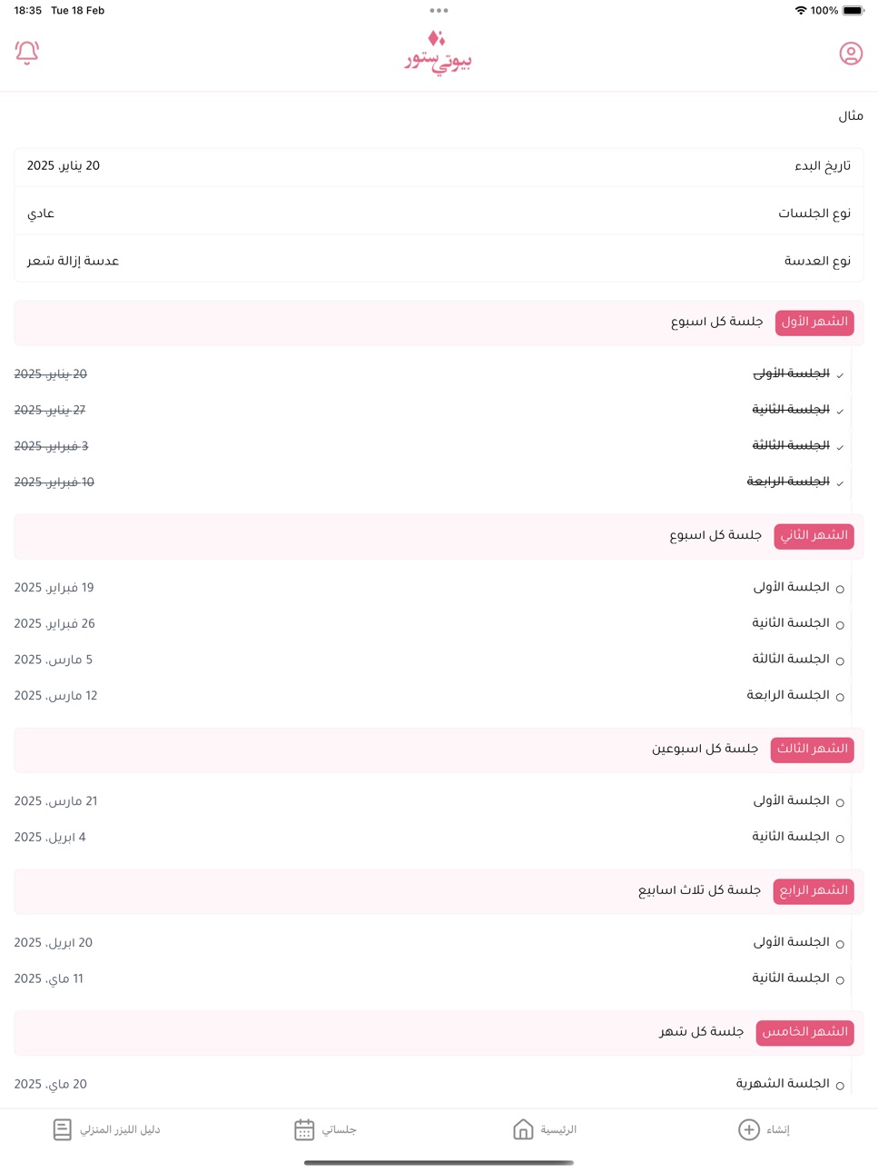This screenshot has height=1172, width=878.
Task: Tap the calendar icon for جلساتي
Action: [304, 1129]
